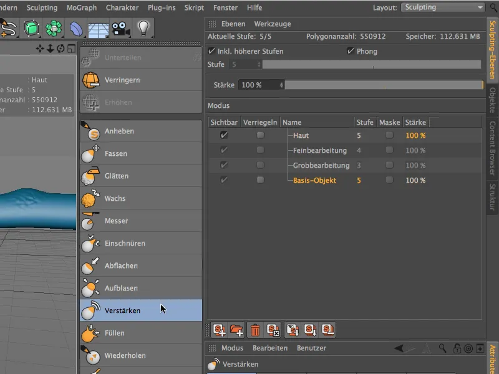
Task: Select the Glätten sculpt brush
Action: [141, 176]
